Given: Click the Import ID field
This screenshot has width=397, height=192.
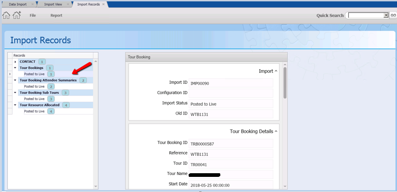Looking at the screenshot, I should point(230,83).
